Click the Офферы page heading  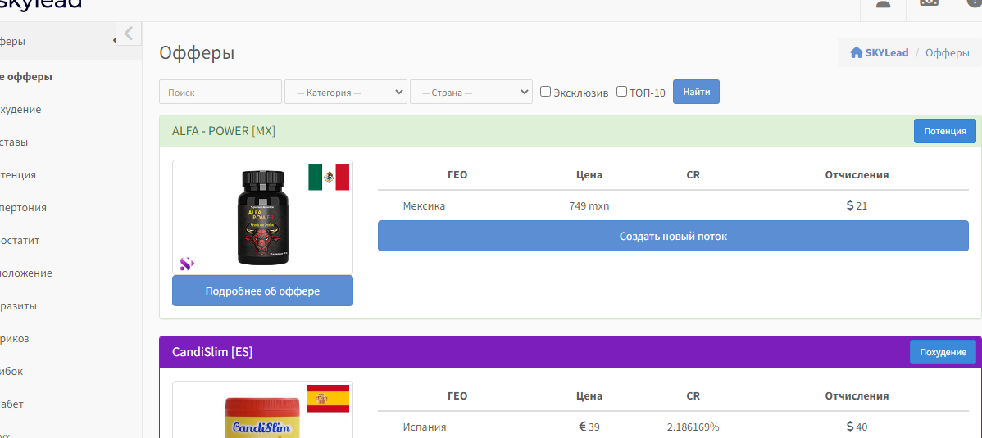click(x=197, y=52)
